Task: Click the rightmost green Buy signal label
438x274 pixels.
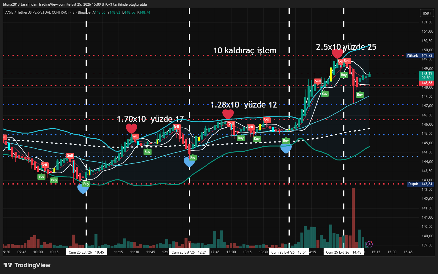Action: pyautogui.click(x=360, y=94)
